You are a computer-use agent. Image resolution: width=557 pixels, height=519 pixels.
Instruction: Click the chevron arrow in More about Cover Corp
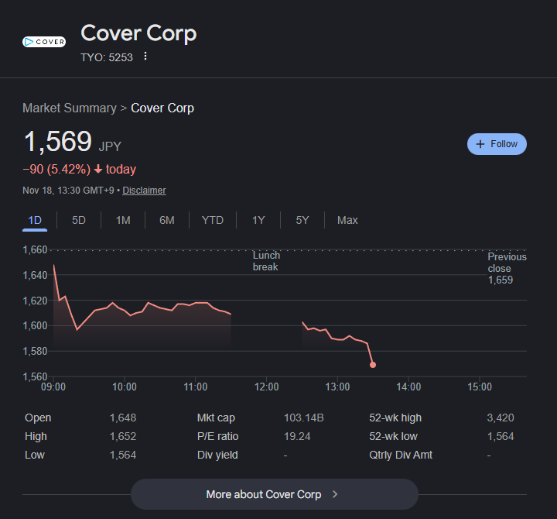(x=335, y=494)
